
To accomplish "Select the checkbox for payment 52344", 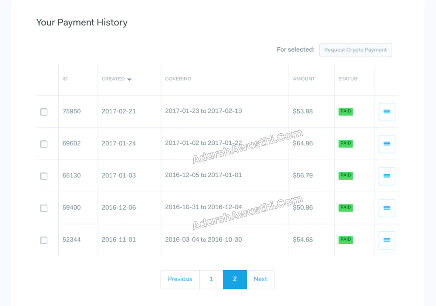I will 43,240.
